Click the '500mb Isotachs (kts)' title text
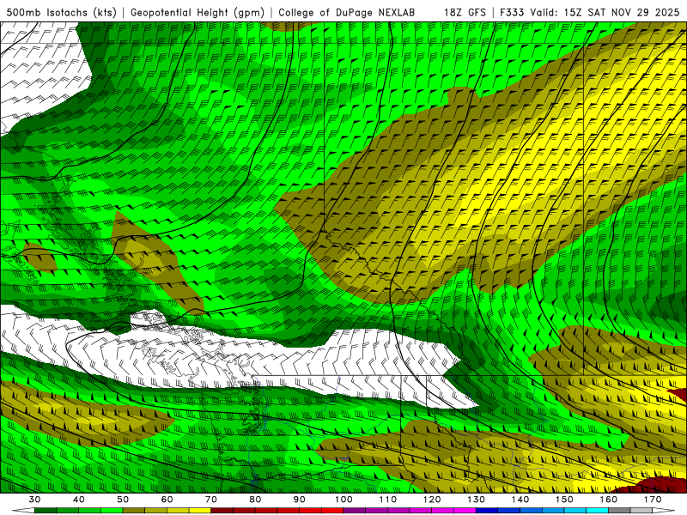This screenshot has height=515, width=687. 61,12
